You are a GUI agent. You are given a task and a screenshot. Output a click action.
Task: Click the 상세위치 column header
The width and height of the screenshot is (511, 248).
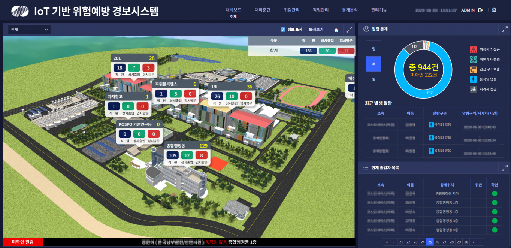[447, 185]
